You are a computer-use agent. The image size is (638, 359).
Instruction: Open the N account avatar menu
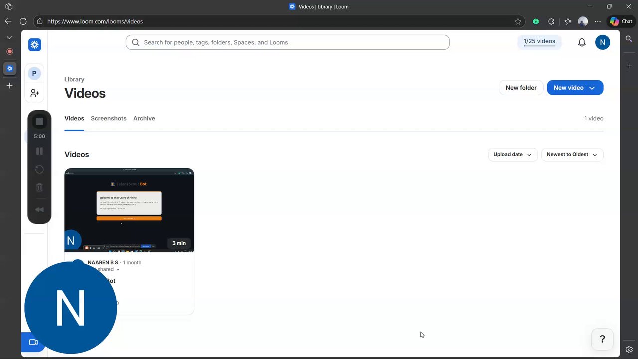(602, 42)
